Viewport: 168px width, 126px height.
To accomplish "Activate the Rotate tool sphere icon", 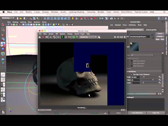I will [3, 44].
